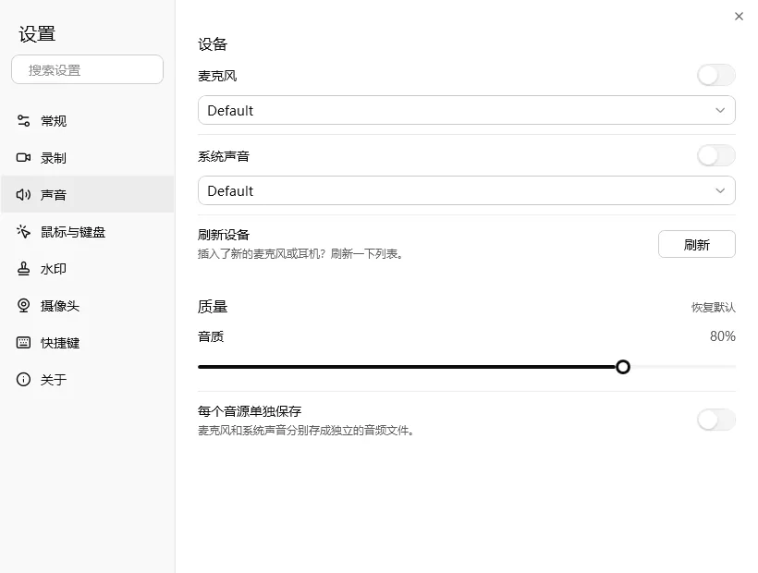Click the 每个音源单独保存 label

point(250,411)
